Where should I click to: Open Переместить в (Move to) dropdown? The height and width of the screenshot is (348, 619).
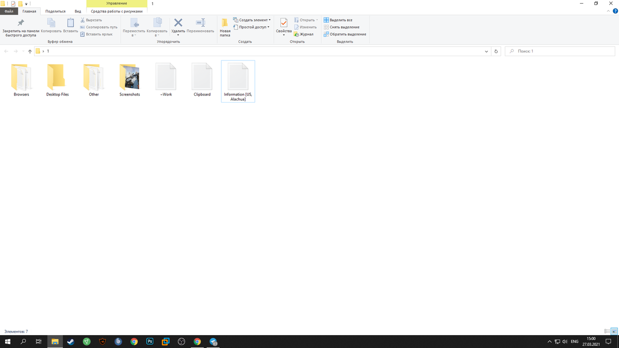click(134, 27)
